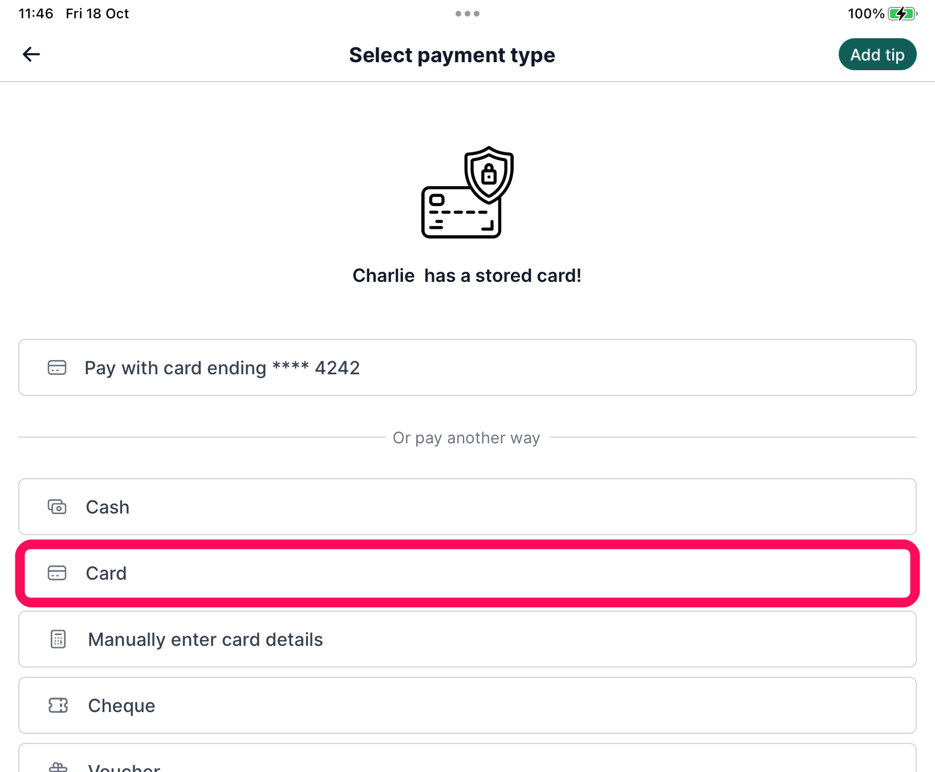Pay with card ending 4242
The image size is (935, 772).
coord(467,367)
